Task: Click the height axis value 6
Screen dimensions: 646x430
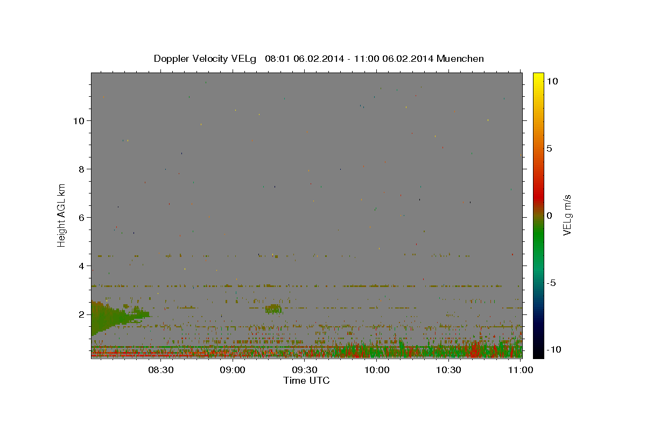Action: [82, 217]
